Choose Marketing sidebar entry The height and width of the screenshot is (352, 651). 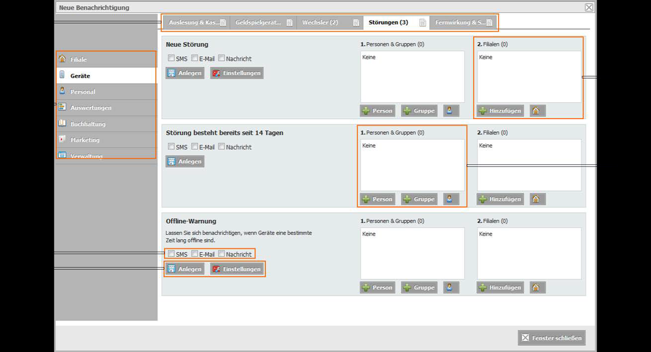click(x=106, y=140)
